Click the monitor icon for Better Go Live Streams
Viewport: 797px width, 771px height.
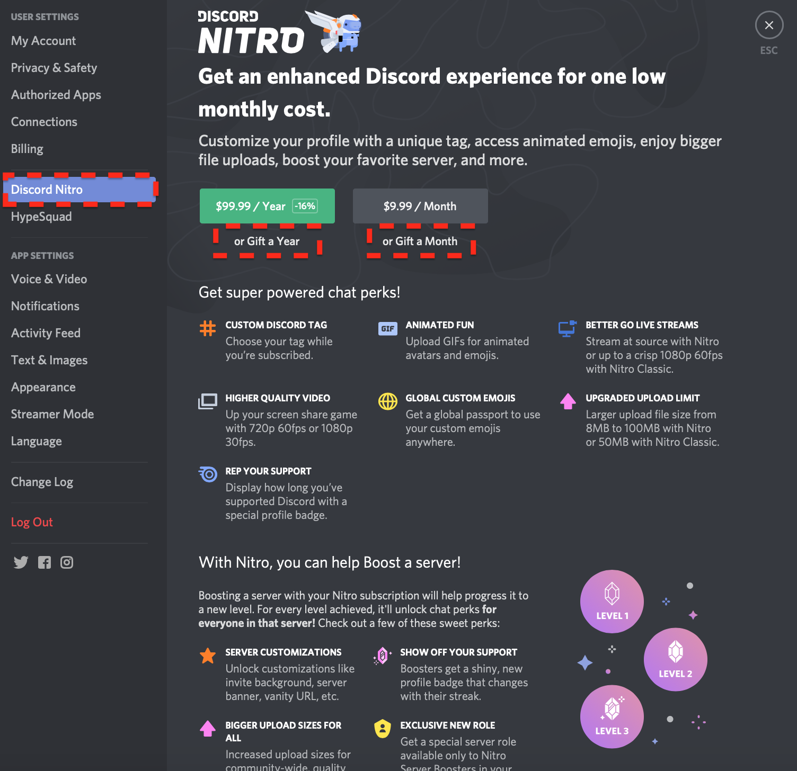coord(567,328)
